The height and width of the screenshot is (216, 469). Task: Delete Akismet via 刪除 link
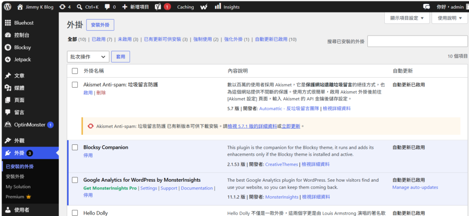101,93
